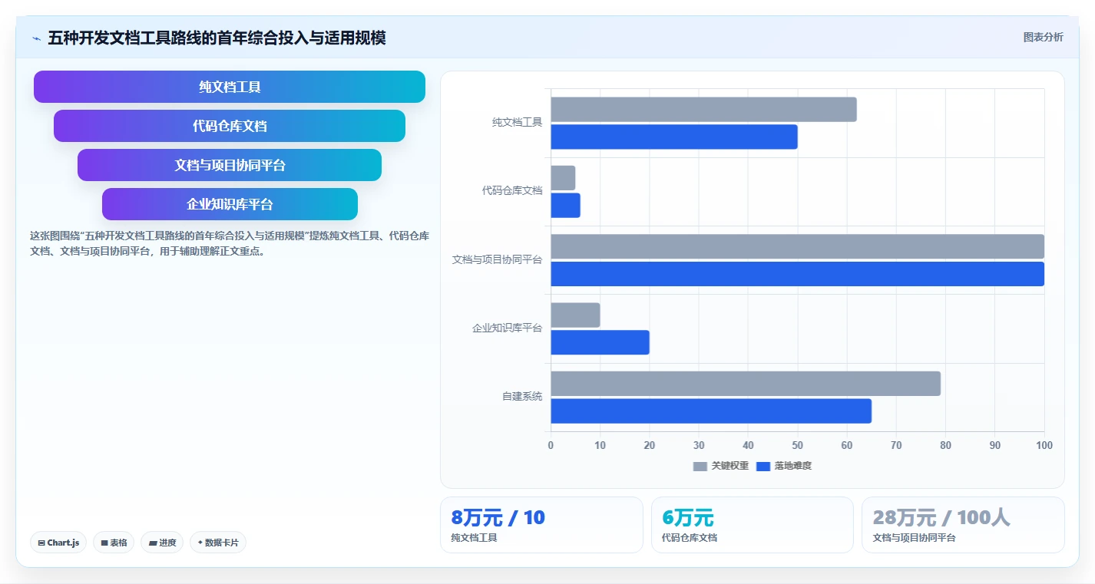Image resolution: width=1095 pixels, height=584 pixels.
Task: Click the gray bar for 代码仓库文档
Action: pyautogui.click(x=563, y=178)
